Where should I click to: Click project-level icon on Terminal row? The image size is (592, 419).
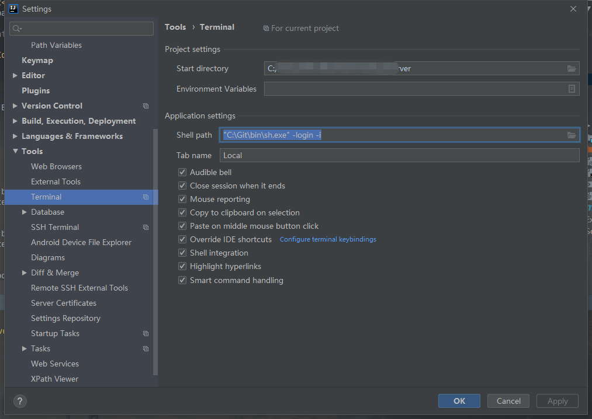click(146, 197)
